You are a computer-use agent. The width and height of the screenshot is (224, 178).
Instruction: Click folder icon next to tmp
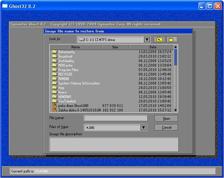pyautogui.click(x=54, y=88)
